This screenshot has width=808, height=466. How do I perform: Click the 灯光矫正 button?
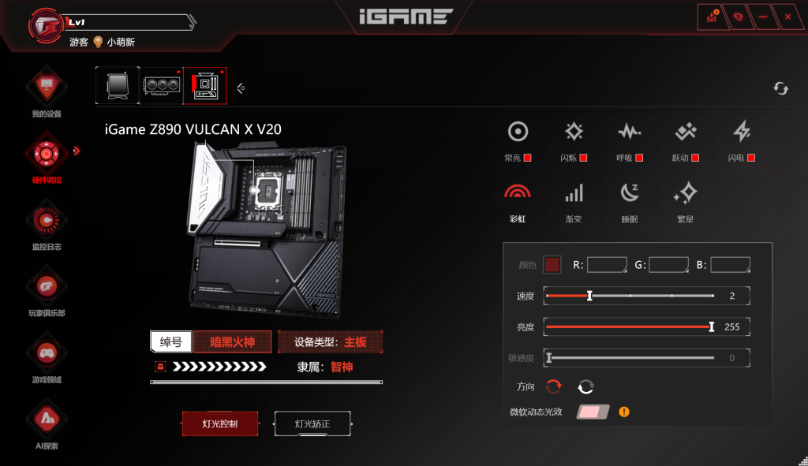coord(312,423)
